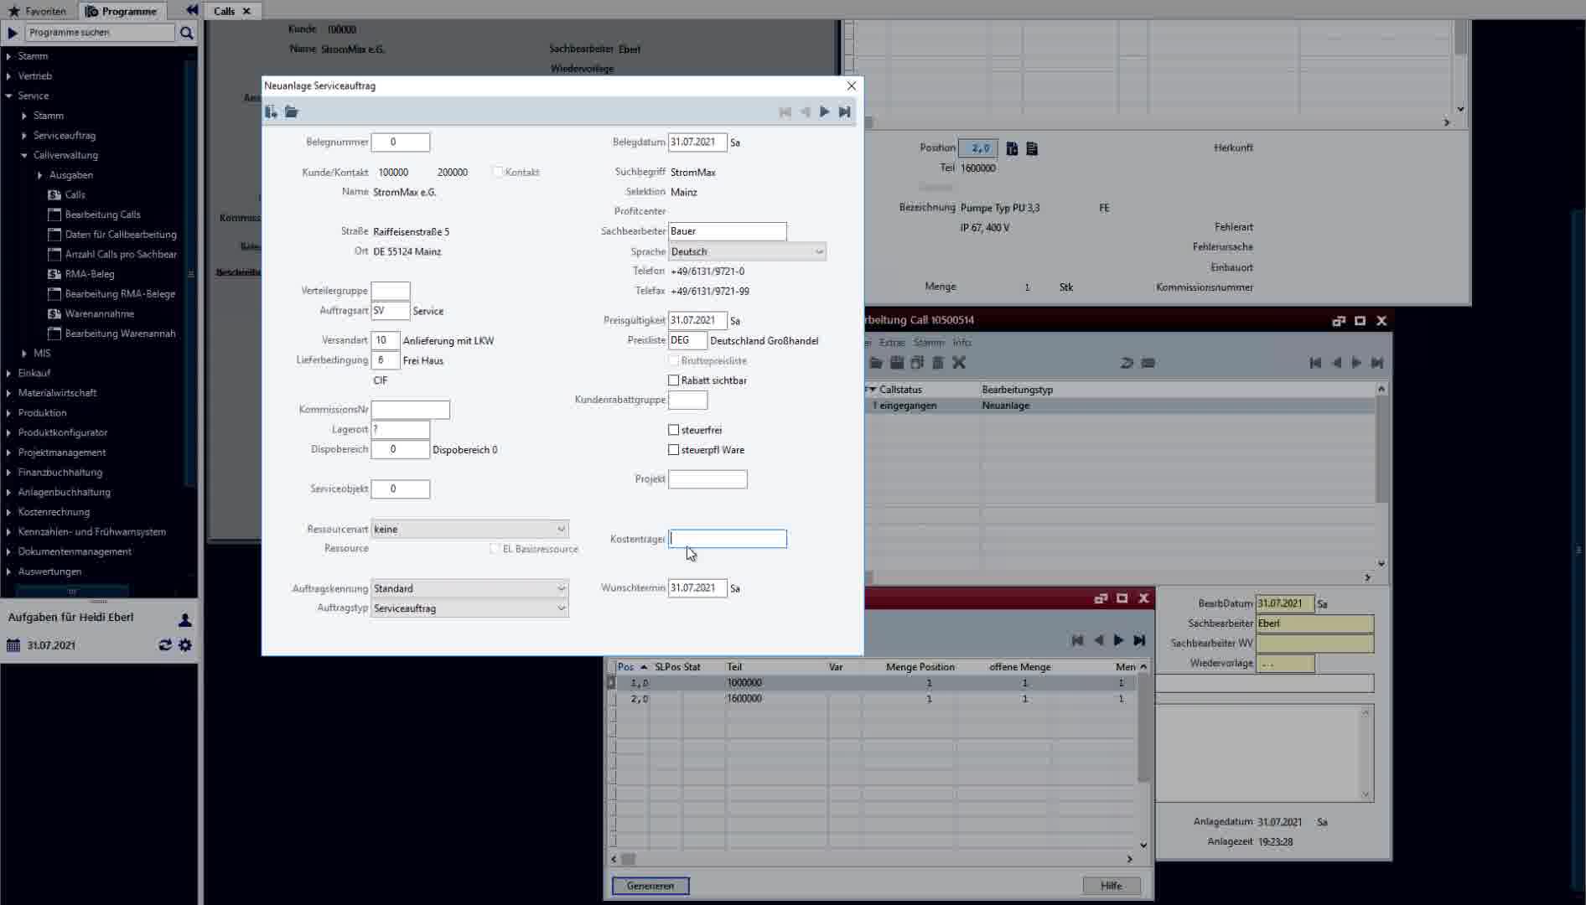
Task: Click the X cancel icon in Bearbeitung Call toolbar
Action: (959, 363)
